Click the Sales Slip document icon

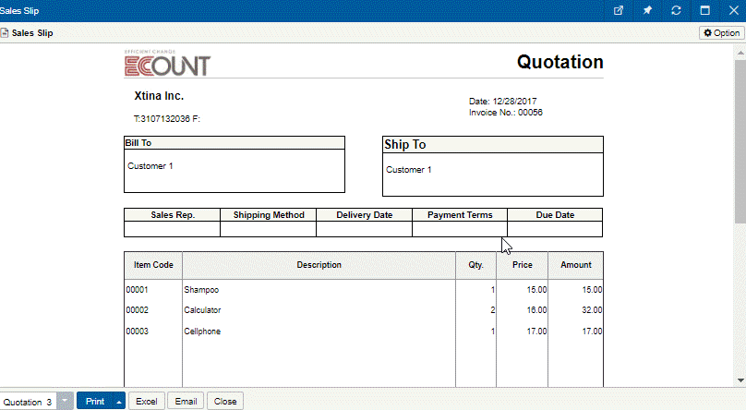pos(5,33)
